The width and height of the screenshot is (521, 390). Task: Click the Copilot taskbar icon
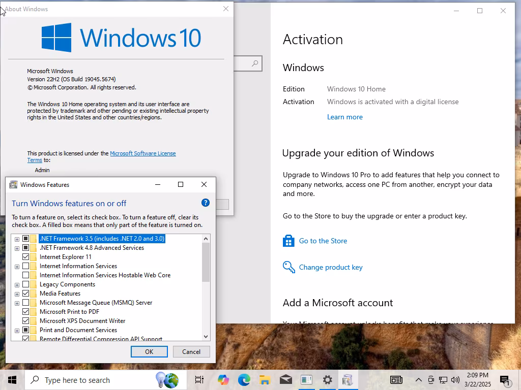point(223,380)
